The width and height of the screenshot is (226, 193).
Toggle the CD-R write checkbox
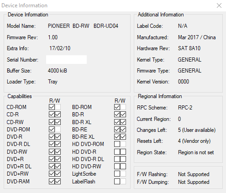[x=58, y=115]
